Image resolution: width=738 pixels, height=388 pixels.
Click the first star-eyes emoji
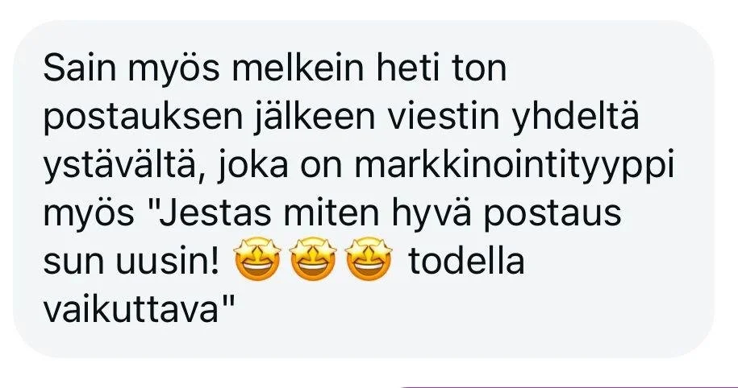point(257,259)
